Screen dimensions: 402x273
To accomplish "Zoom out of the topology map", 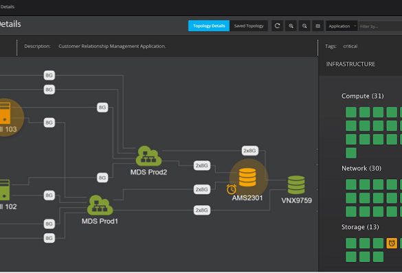I will click(304, 26).
